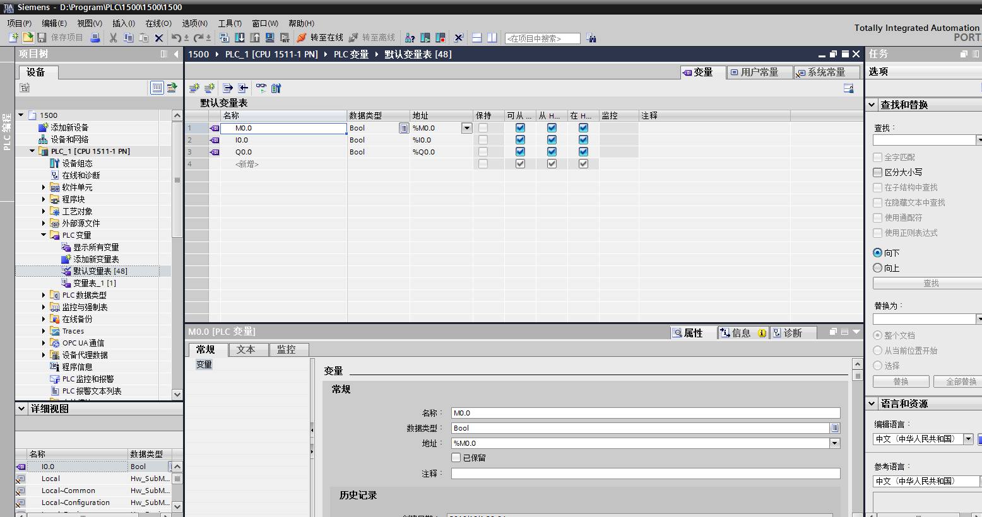Insert new tag row icon in variable table toolbar

click(194, 88)
